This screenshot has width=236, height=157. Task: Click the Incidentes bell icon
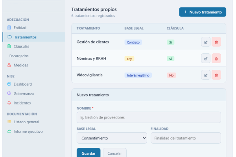[9, 103]
